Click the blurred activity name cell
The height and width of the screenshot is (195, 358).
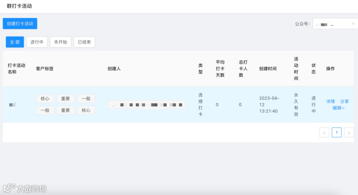(13, 105)
